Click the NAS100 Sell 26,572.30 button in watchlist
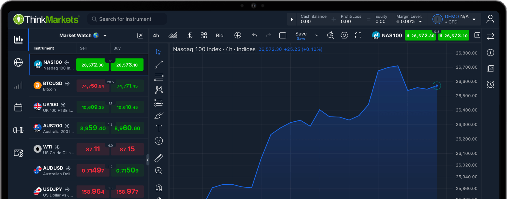Viewport: 507px width, 199px height. (x=93, y=65)
